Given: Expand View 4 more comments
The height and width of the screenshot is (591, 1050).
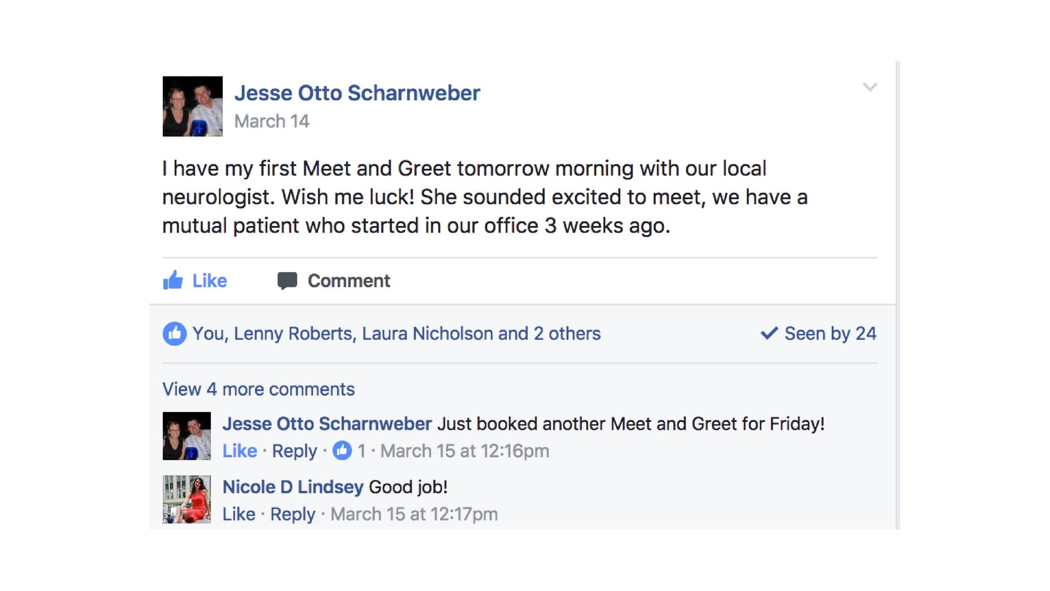Looking at the screenshot, I should (259, 389).
